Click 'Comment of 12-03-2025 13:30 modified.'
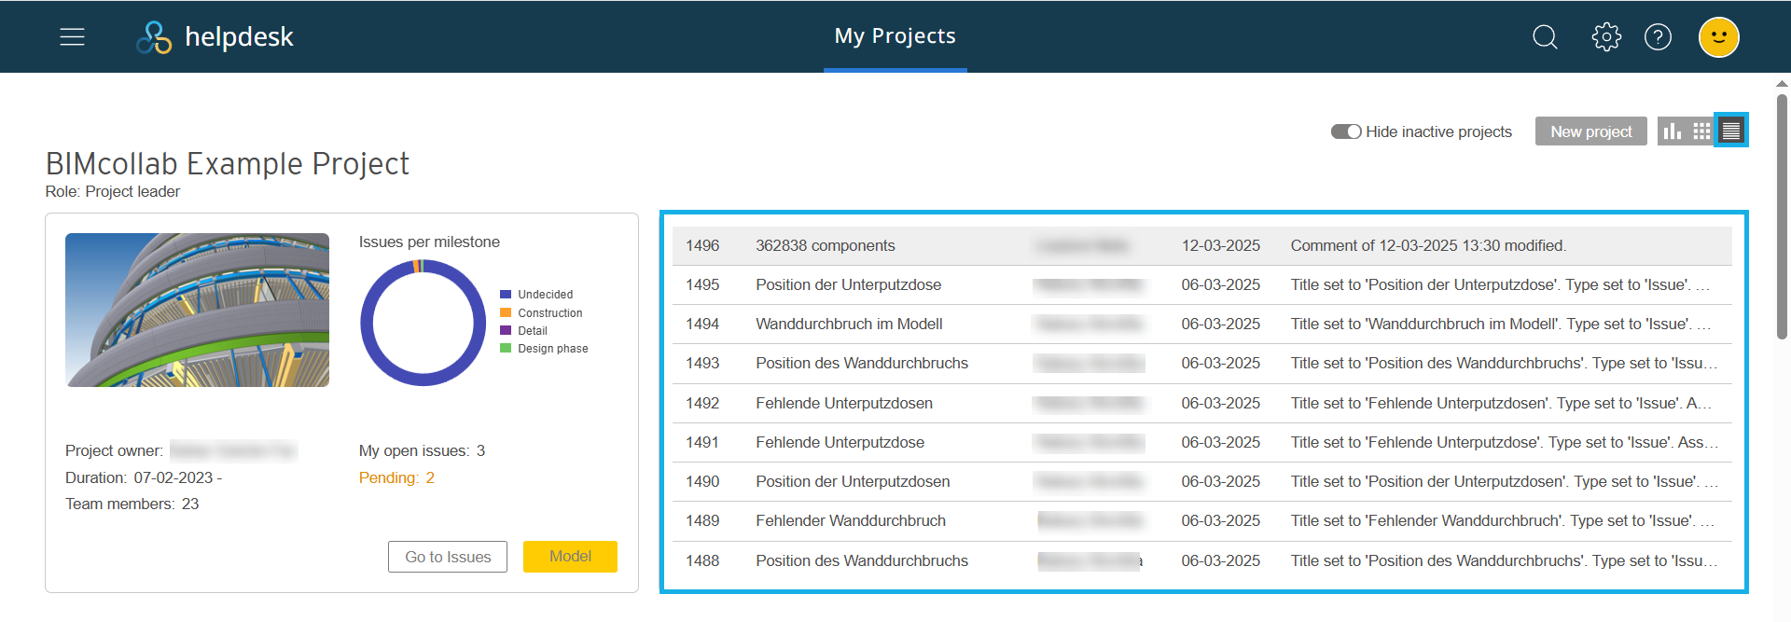Screen dimensions: 1791x622 [1428, 245]
